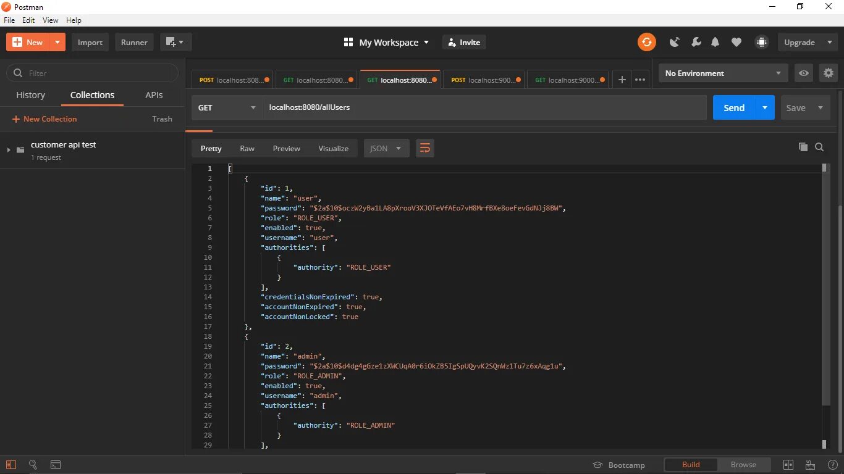The height and width of the screenshot is (474, 844).
Task: Switch to Build mode
Action: click(691, 465)
